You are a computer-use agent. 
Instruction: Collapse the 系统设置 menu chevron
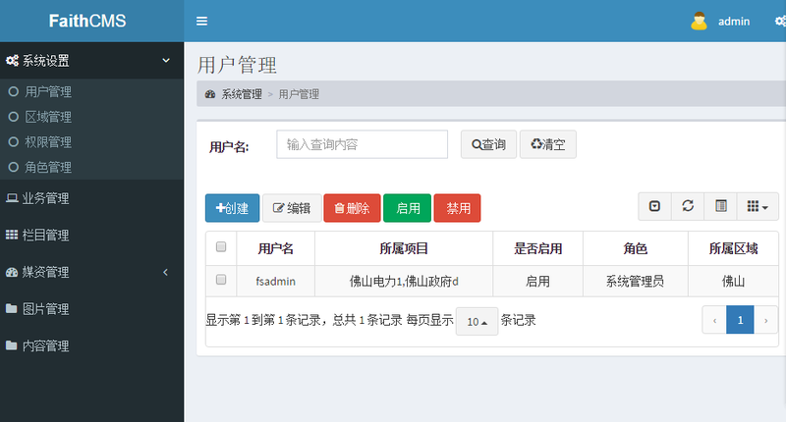(x=166, y=60)
